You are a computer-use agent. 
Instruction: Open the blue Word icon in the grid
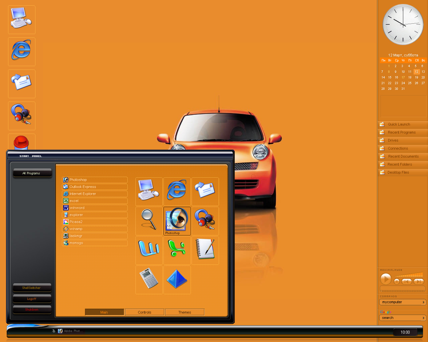(149, 250)
